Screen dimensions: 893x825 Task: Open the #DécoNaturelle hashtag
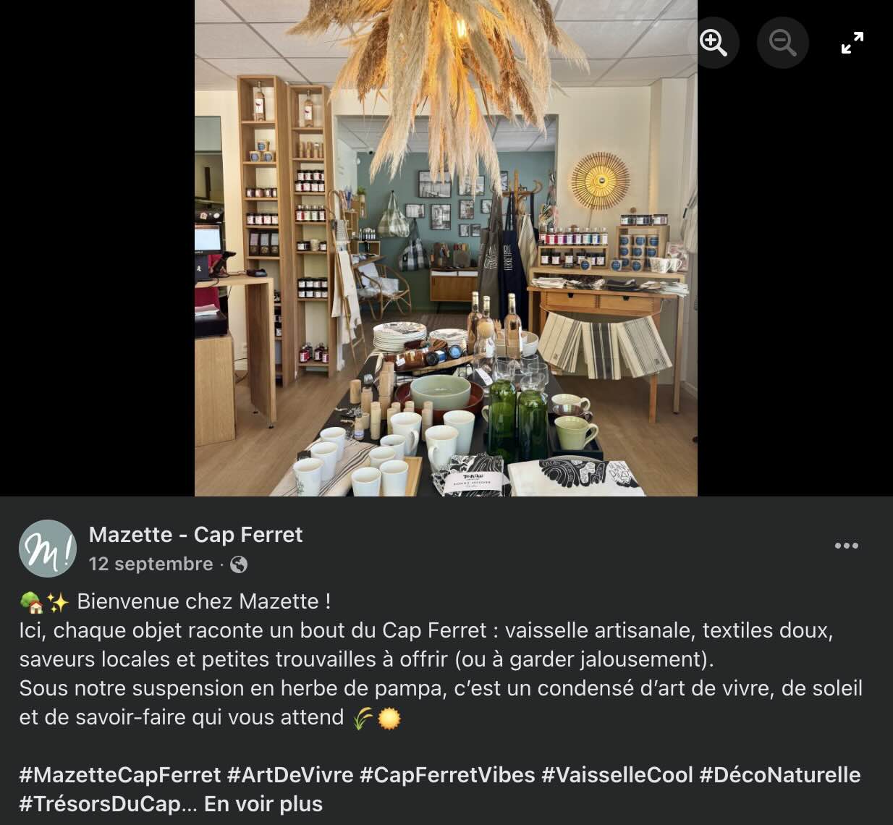pos(780,774)
